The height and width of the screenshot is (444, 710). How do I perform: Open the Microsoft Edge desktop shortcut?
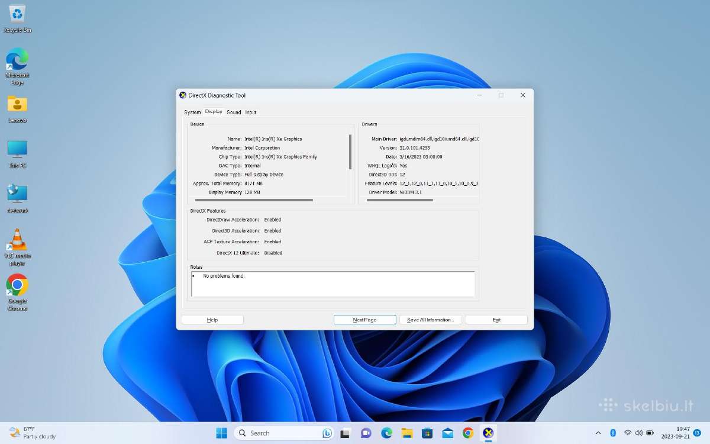(17, 66)
